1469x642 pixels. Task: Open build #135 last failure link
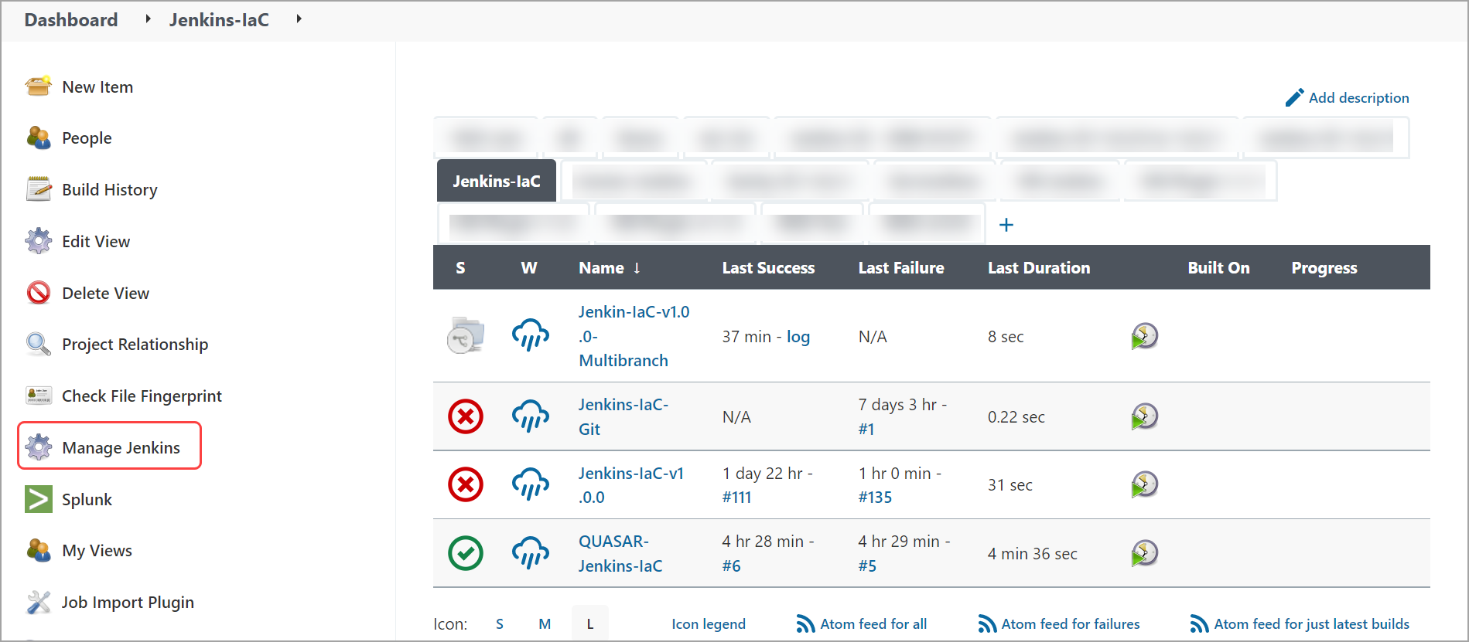[x=875, y=497]
